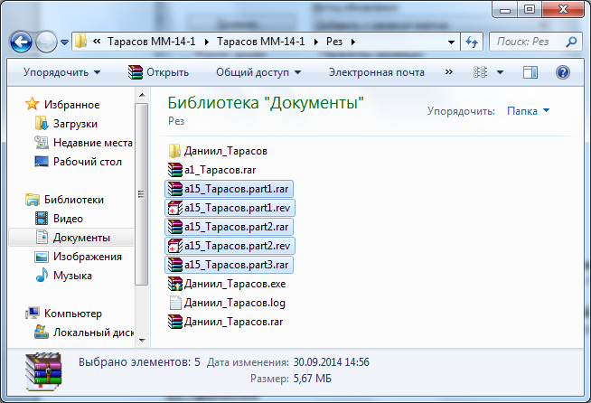This screenshot has width=591, height=403.
Task: Maximize the Explorer window
Action: (530, 9)
